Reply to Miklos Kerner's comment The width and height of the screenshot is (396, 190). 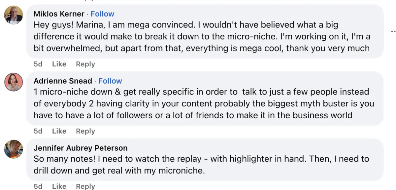tap(85, 64)
